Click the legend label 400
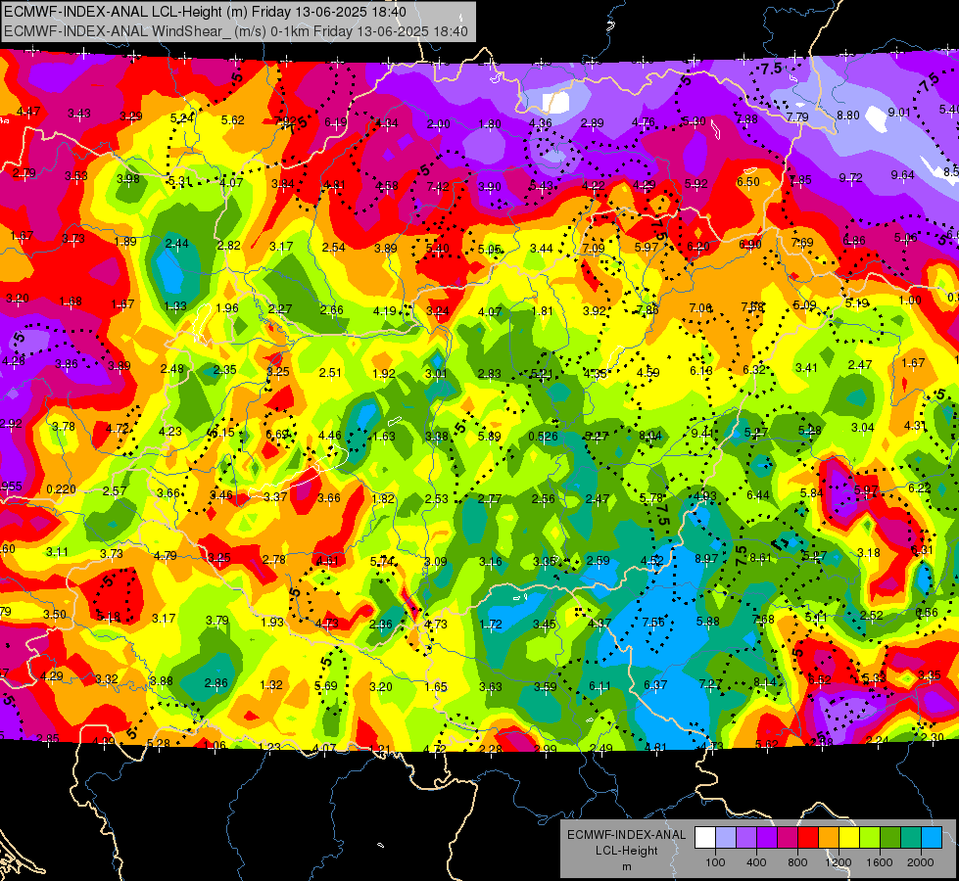The image size is (959, 881). tap(756, 862)
